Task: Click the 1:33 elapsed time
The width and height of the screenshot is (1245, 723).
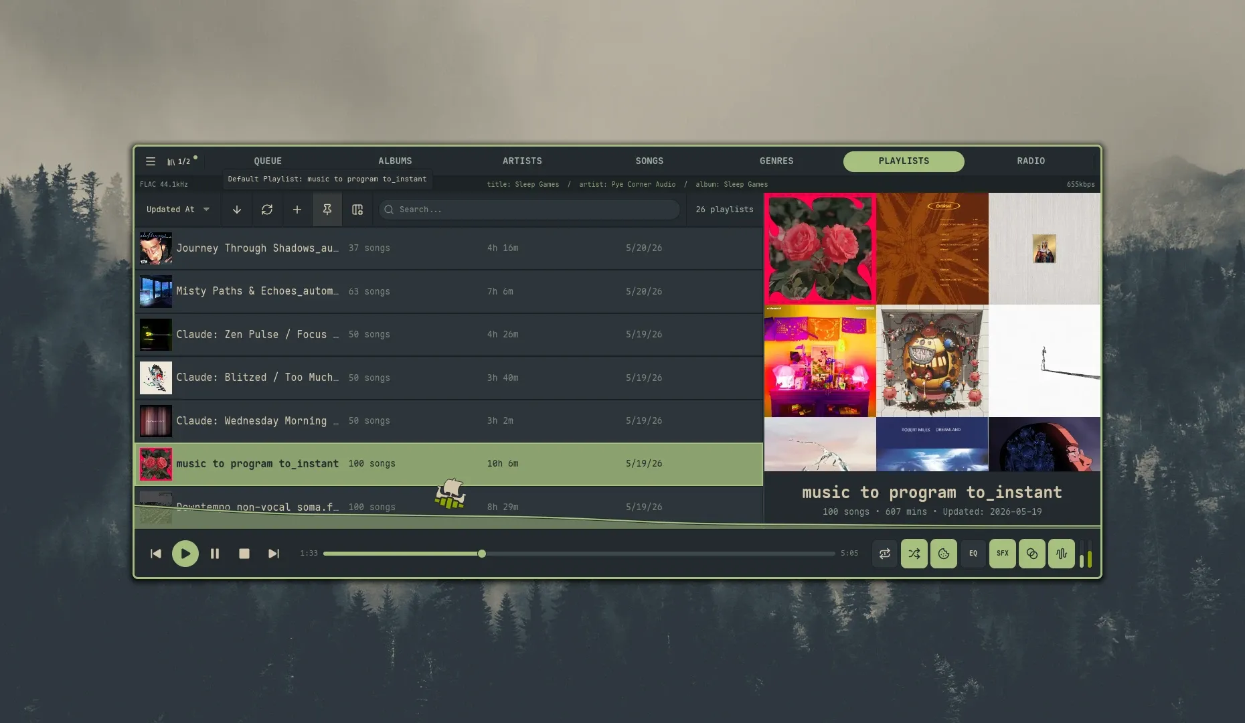Action: tap(309, 554)
